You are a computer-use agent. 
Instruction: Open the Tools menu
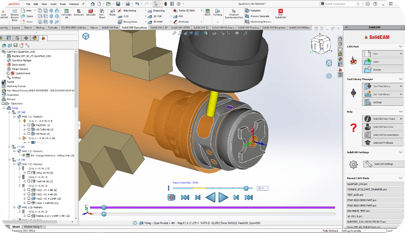pos(63,4)
